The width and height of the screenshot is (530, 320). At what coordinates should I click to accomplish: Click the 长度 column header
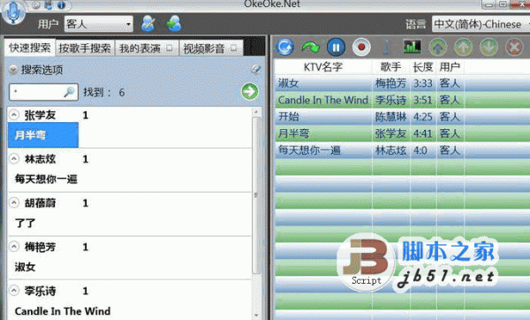tap(423, 66)
